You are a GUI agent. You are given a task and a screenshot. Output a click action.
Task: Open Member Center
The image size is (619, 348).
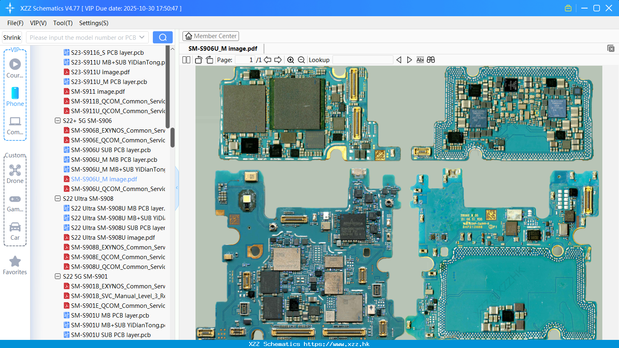(x=211, y=36)
